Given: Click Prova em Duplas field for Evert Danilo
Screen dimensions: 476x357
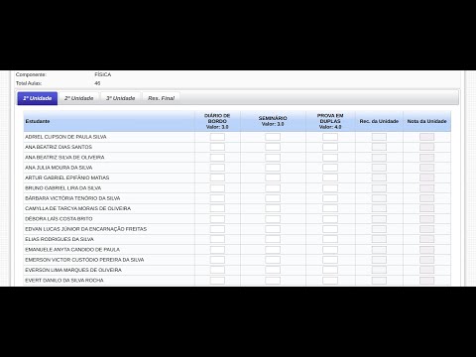Looking at the screenshot, I should click(x=330, y=281).
